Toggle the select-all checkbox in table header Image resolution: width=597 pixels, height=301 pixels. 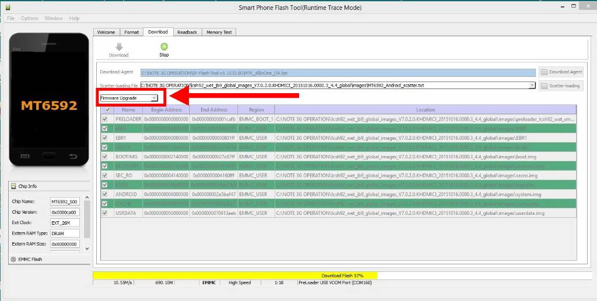(107, 109)
